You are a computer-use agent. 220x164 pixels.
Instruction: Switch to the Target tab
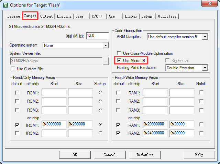pos(30,16)
